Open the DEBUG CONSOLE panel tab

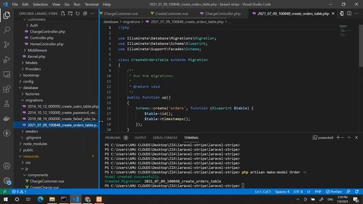coord(165,137)
